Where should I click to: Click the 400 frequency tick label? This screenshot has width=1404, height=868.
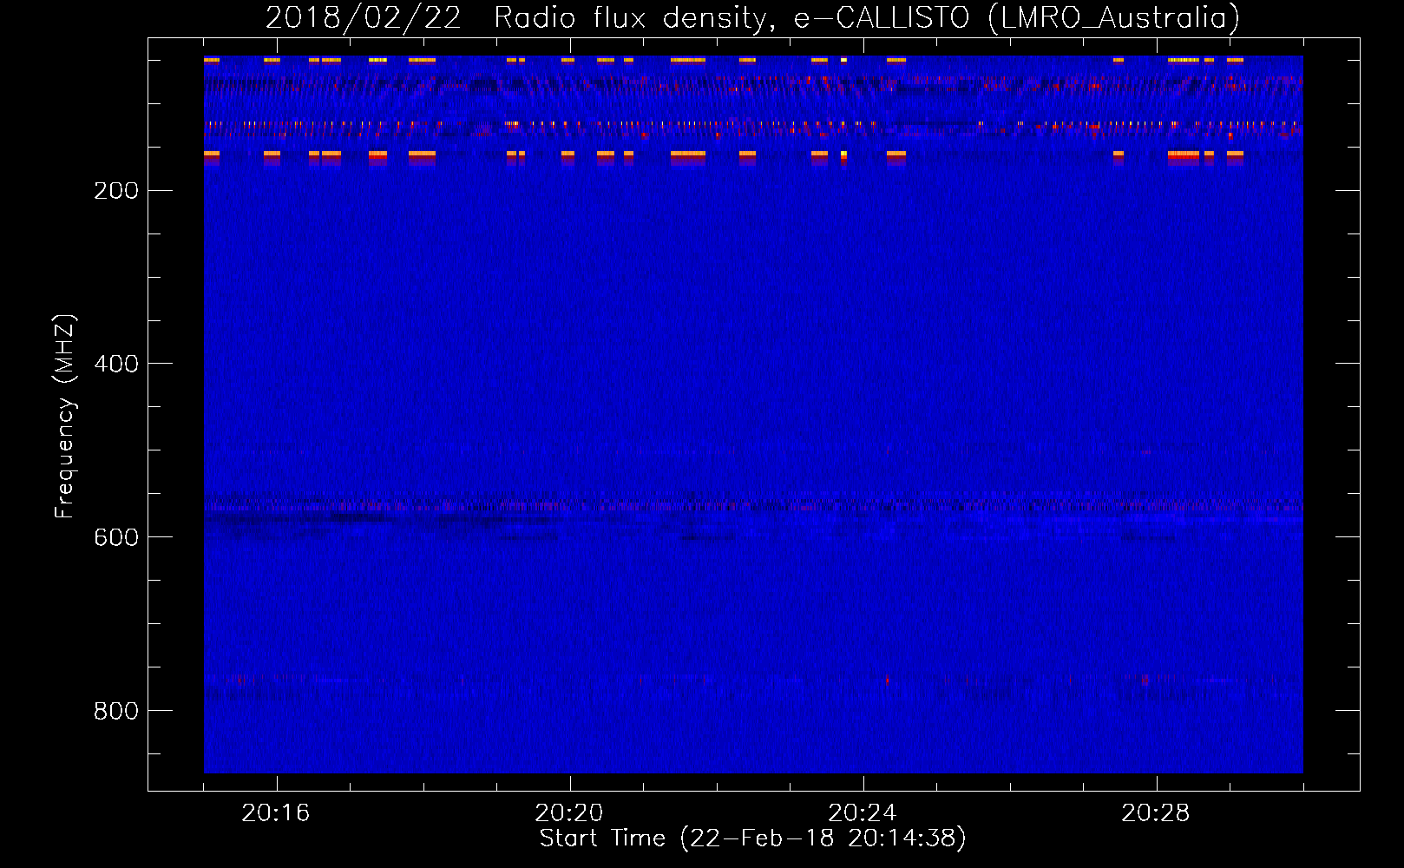coord(116,364)
